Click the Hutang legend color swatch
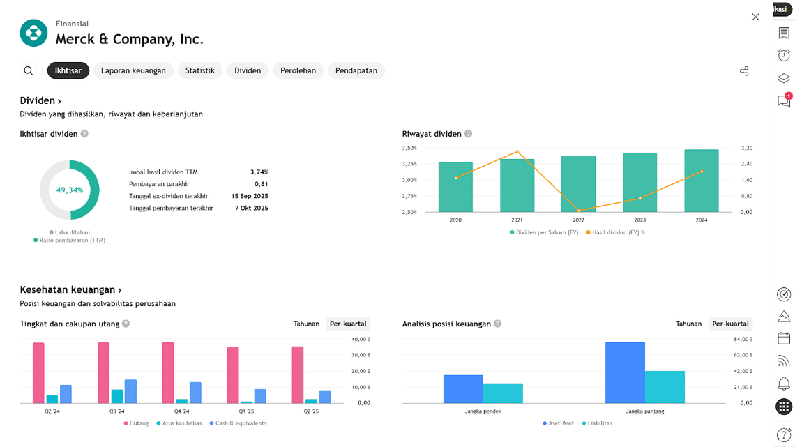 coord(126,423)
